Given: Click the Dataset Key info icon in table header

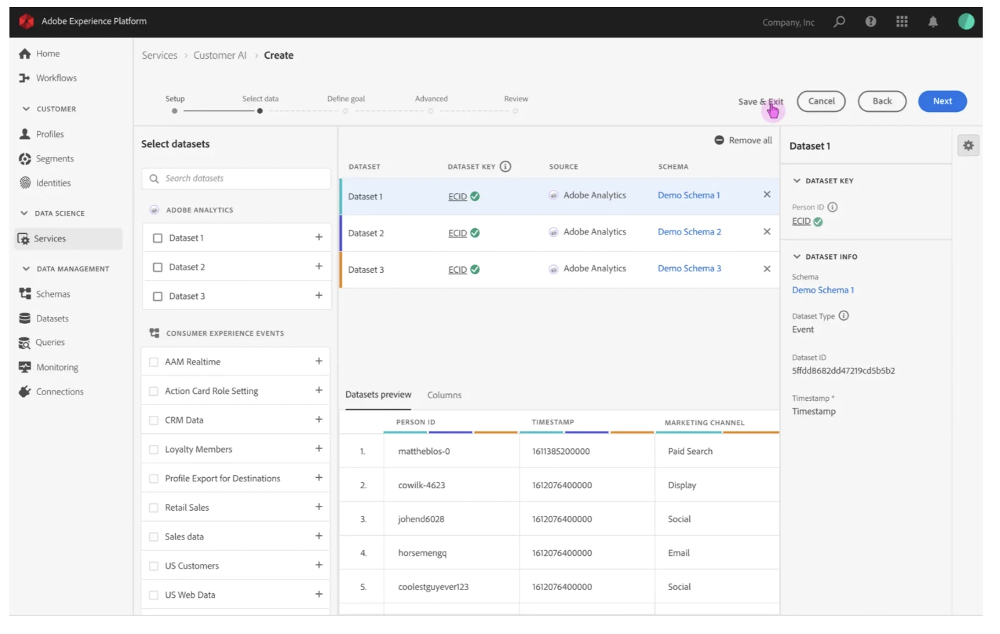Looking at the screenshot, I should tap(506, 166).
